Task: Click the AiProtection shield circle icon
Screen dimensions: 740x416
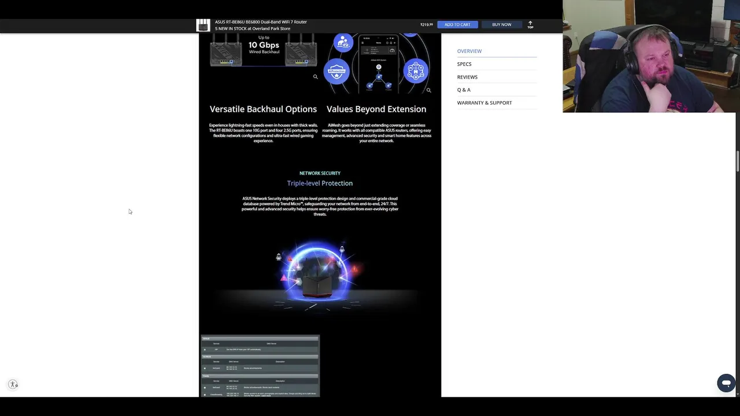Action: click(336, 72)
